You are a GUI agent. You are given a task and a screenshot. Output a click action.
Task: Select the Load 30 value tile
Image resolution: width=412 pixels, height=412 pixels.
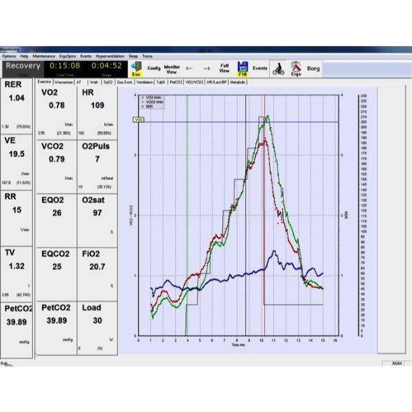97,328
